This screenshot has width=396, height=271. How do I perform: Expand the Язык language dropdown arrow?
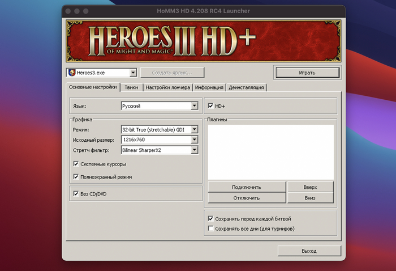194,106
